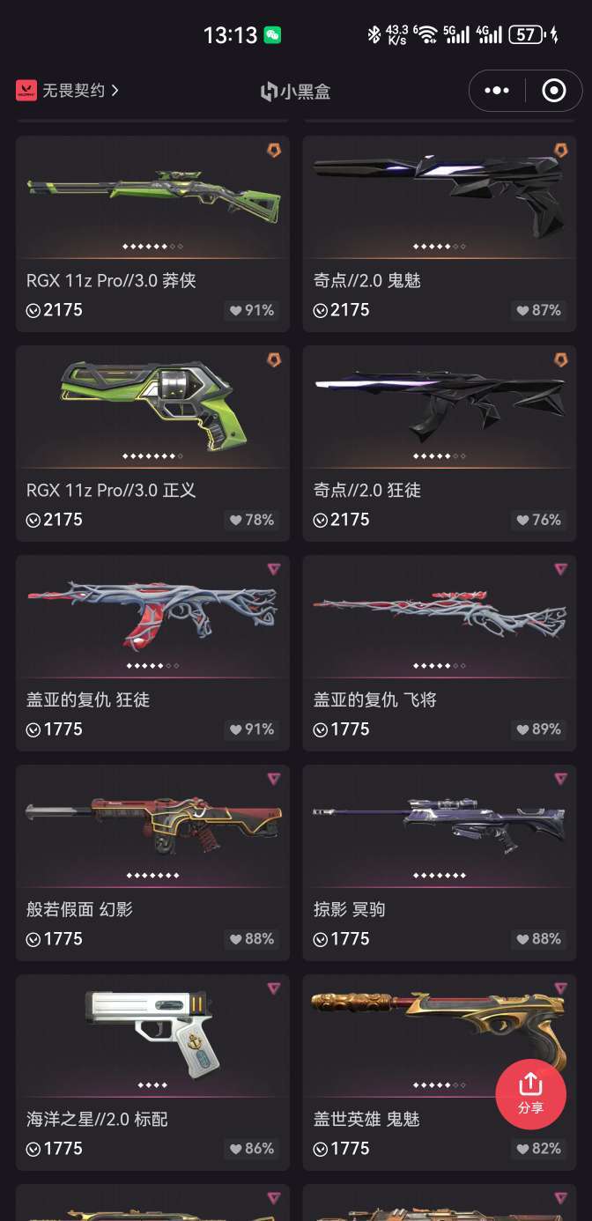The image size is (592, 1221).
Task: Tap the orange tier icon on RGX 正义
Action: point(274,359)
